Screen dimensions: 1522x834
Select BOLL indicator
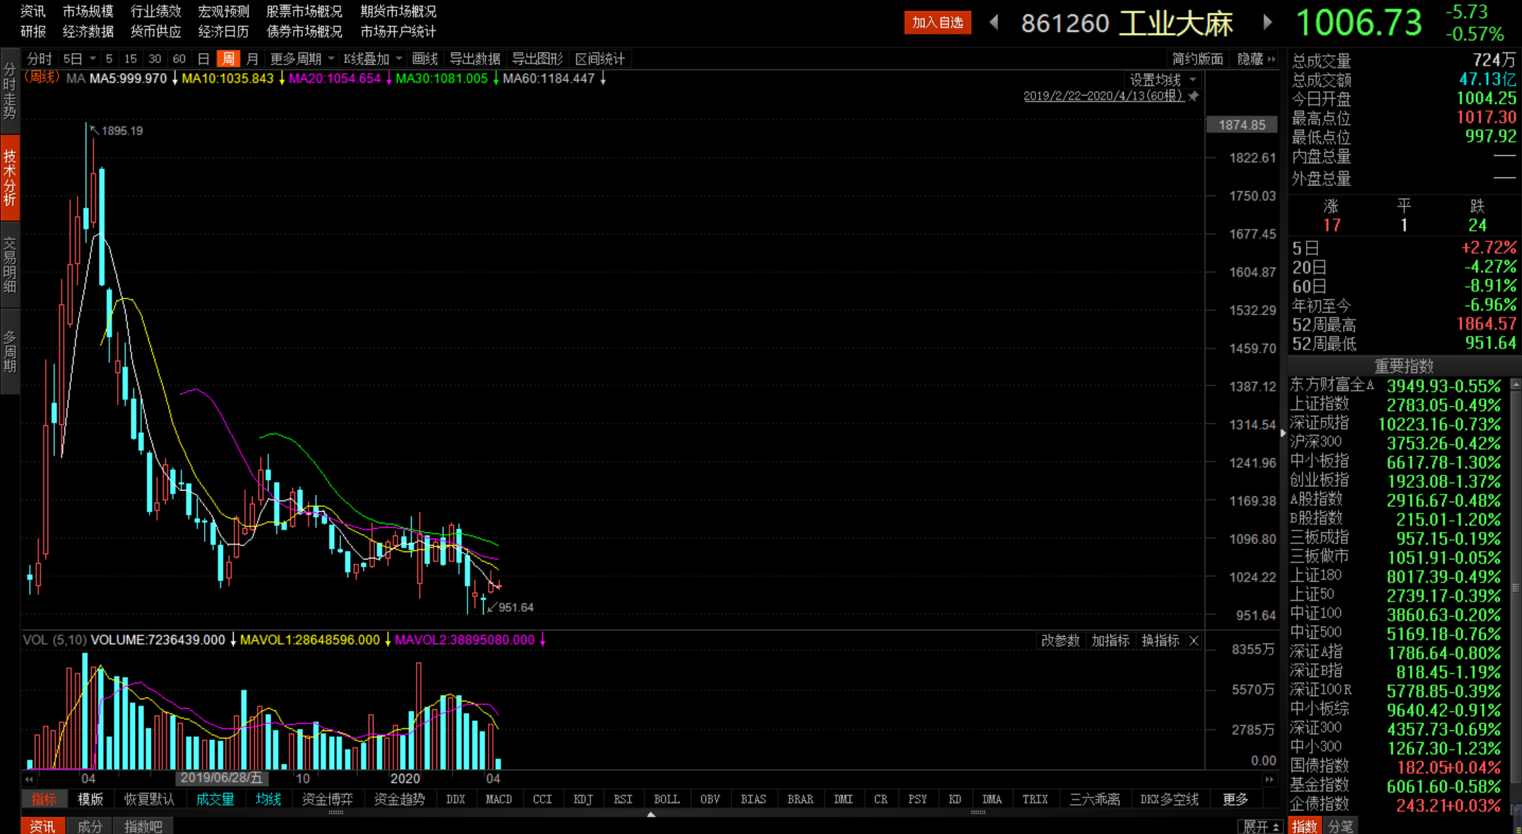click(x=666, y=799)
